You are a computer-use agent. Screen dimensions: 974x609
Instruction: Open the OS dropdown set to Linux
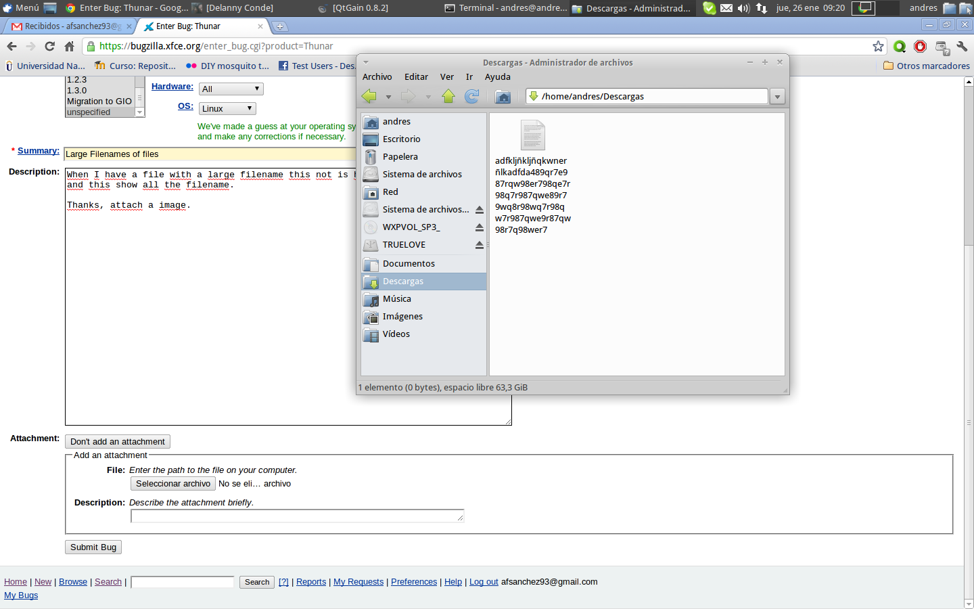pos(227,109)
